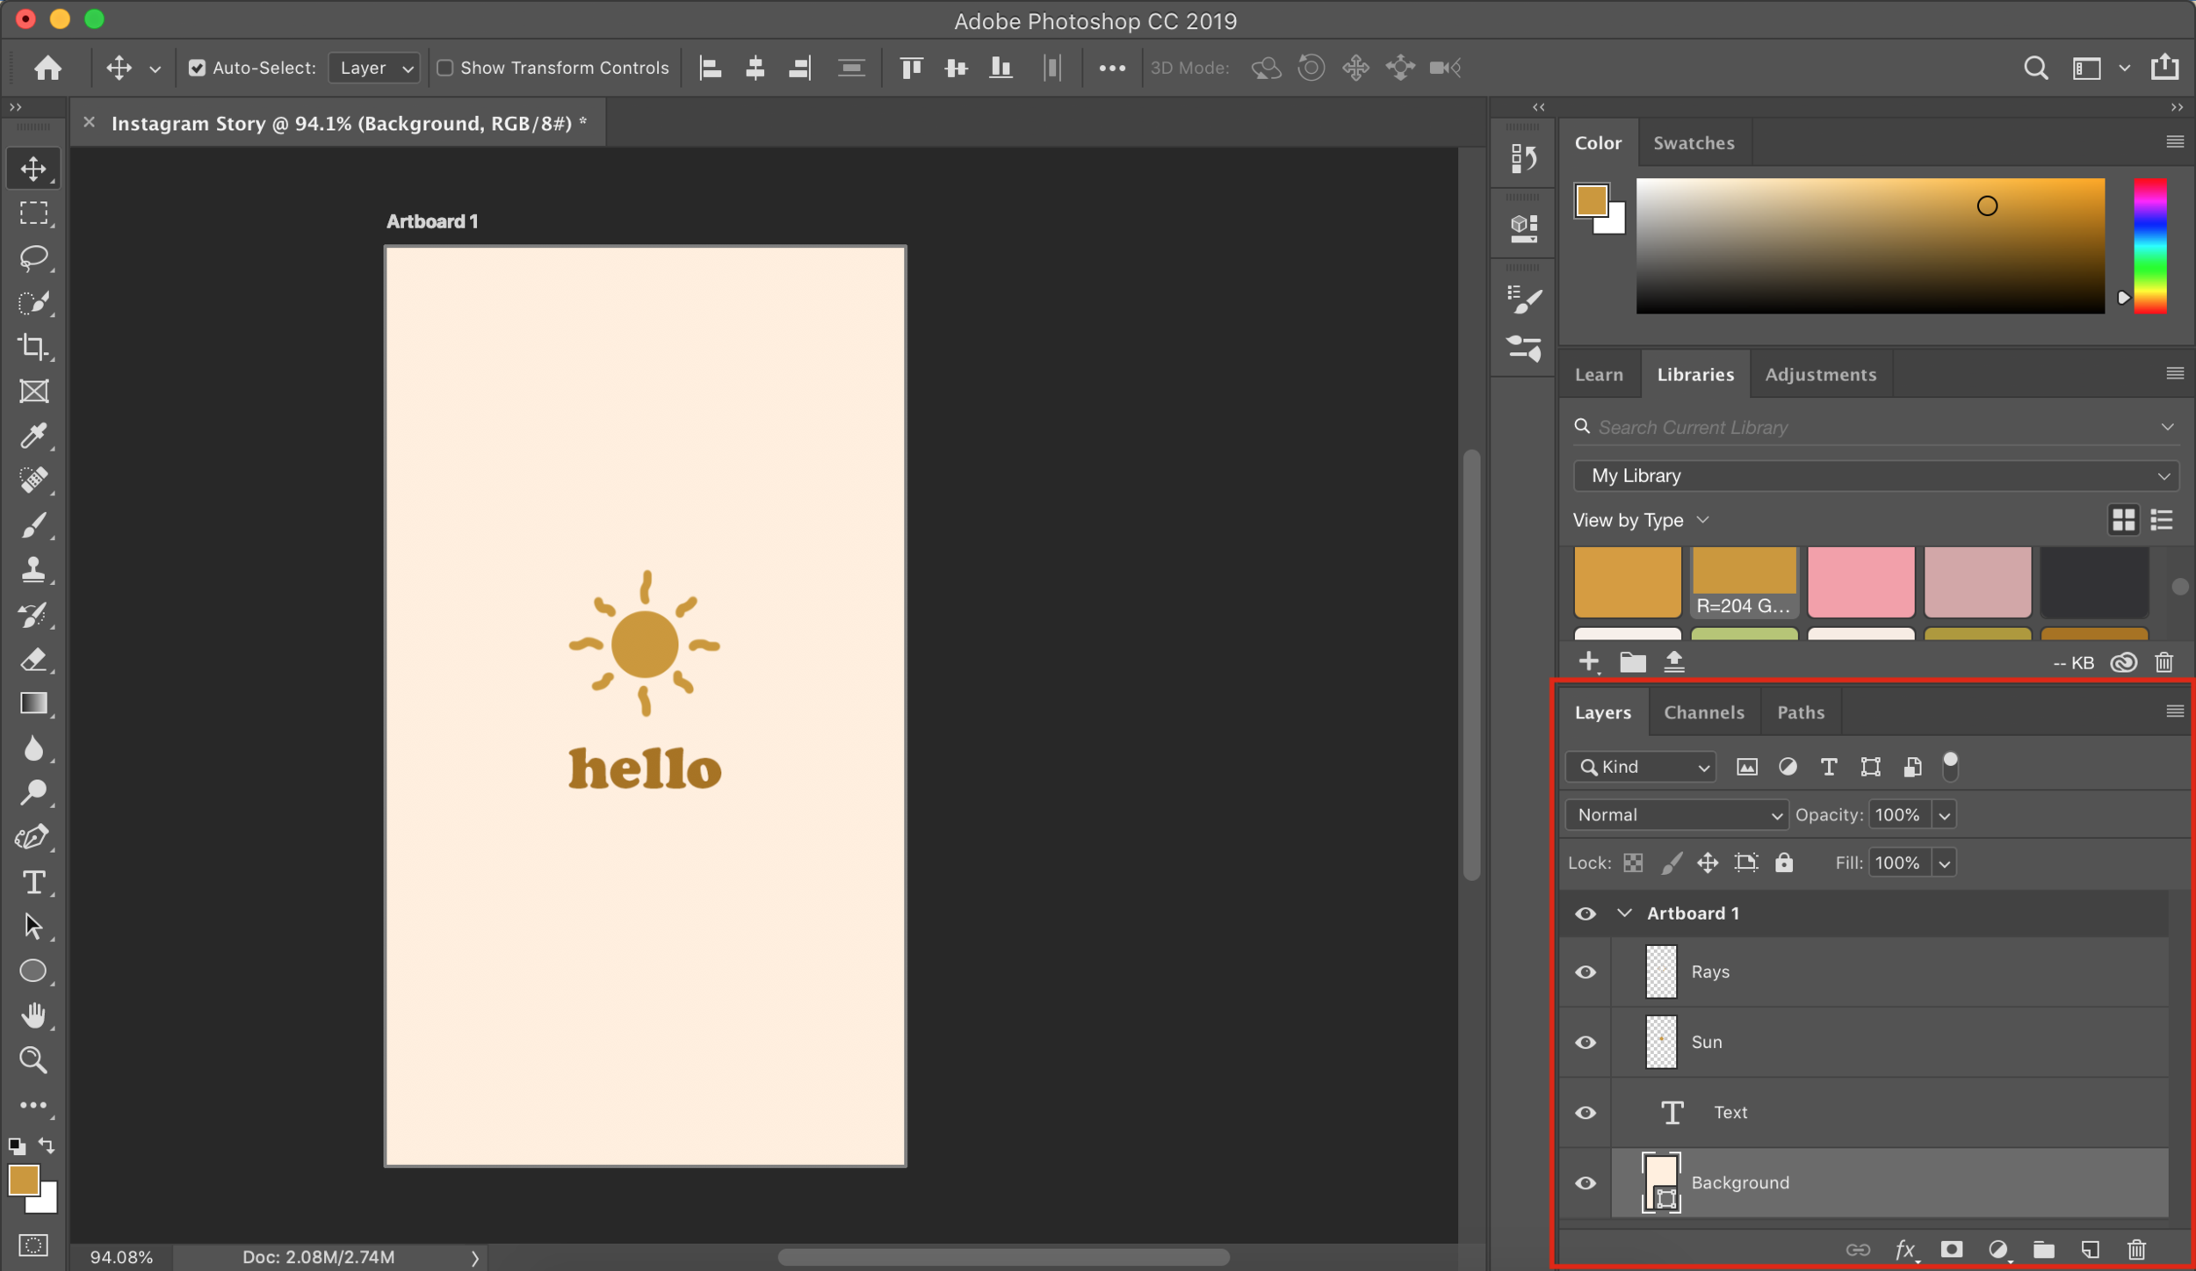Select the Dodge tool
This screenshot has width=2196, height=1271.
click(33, 793)
